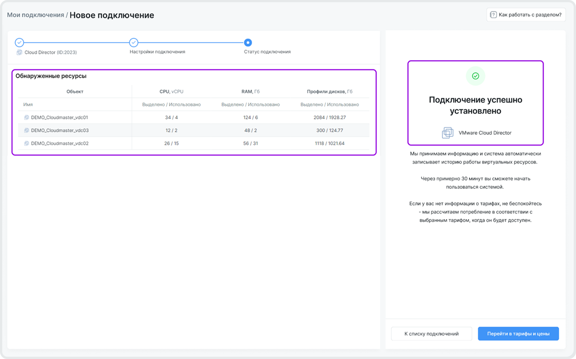Click the Cloud Director (ID:2023) icon

(19, 53)
